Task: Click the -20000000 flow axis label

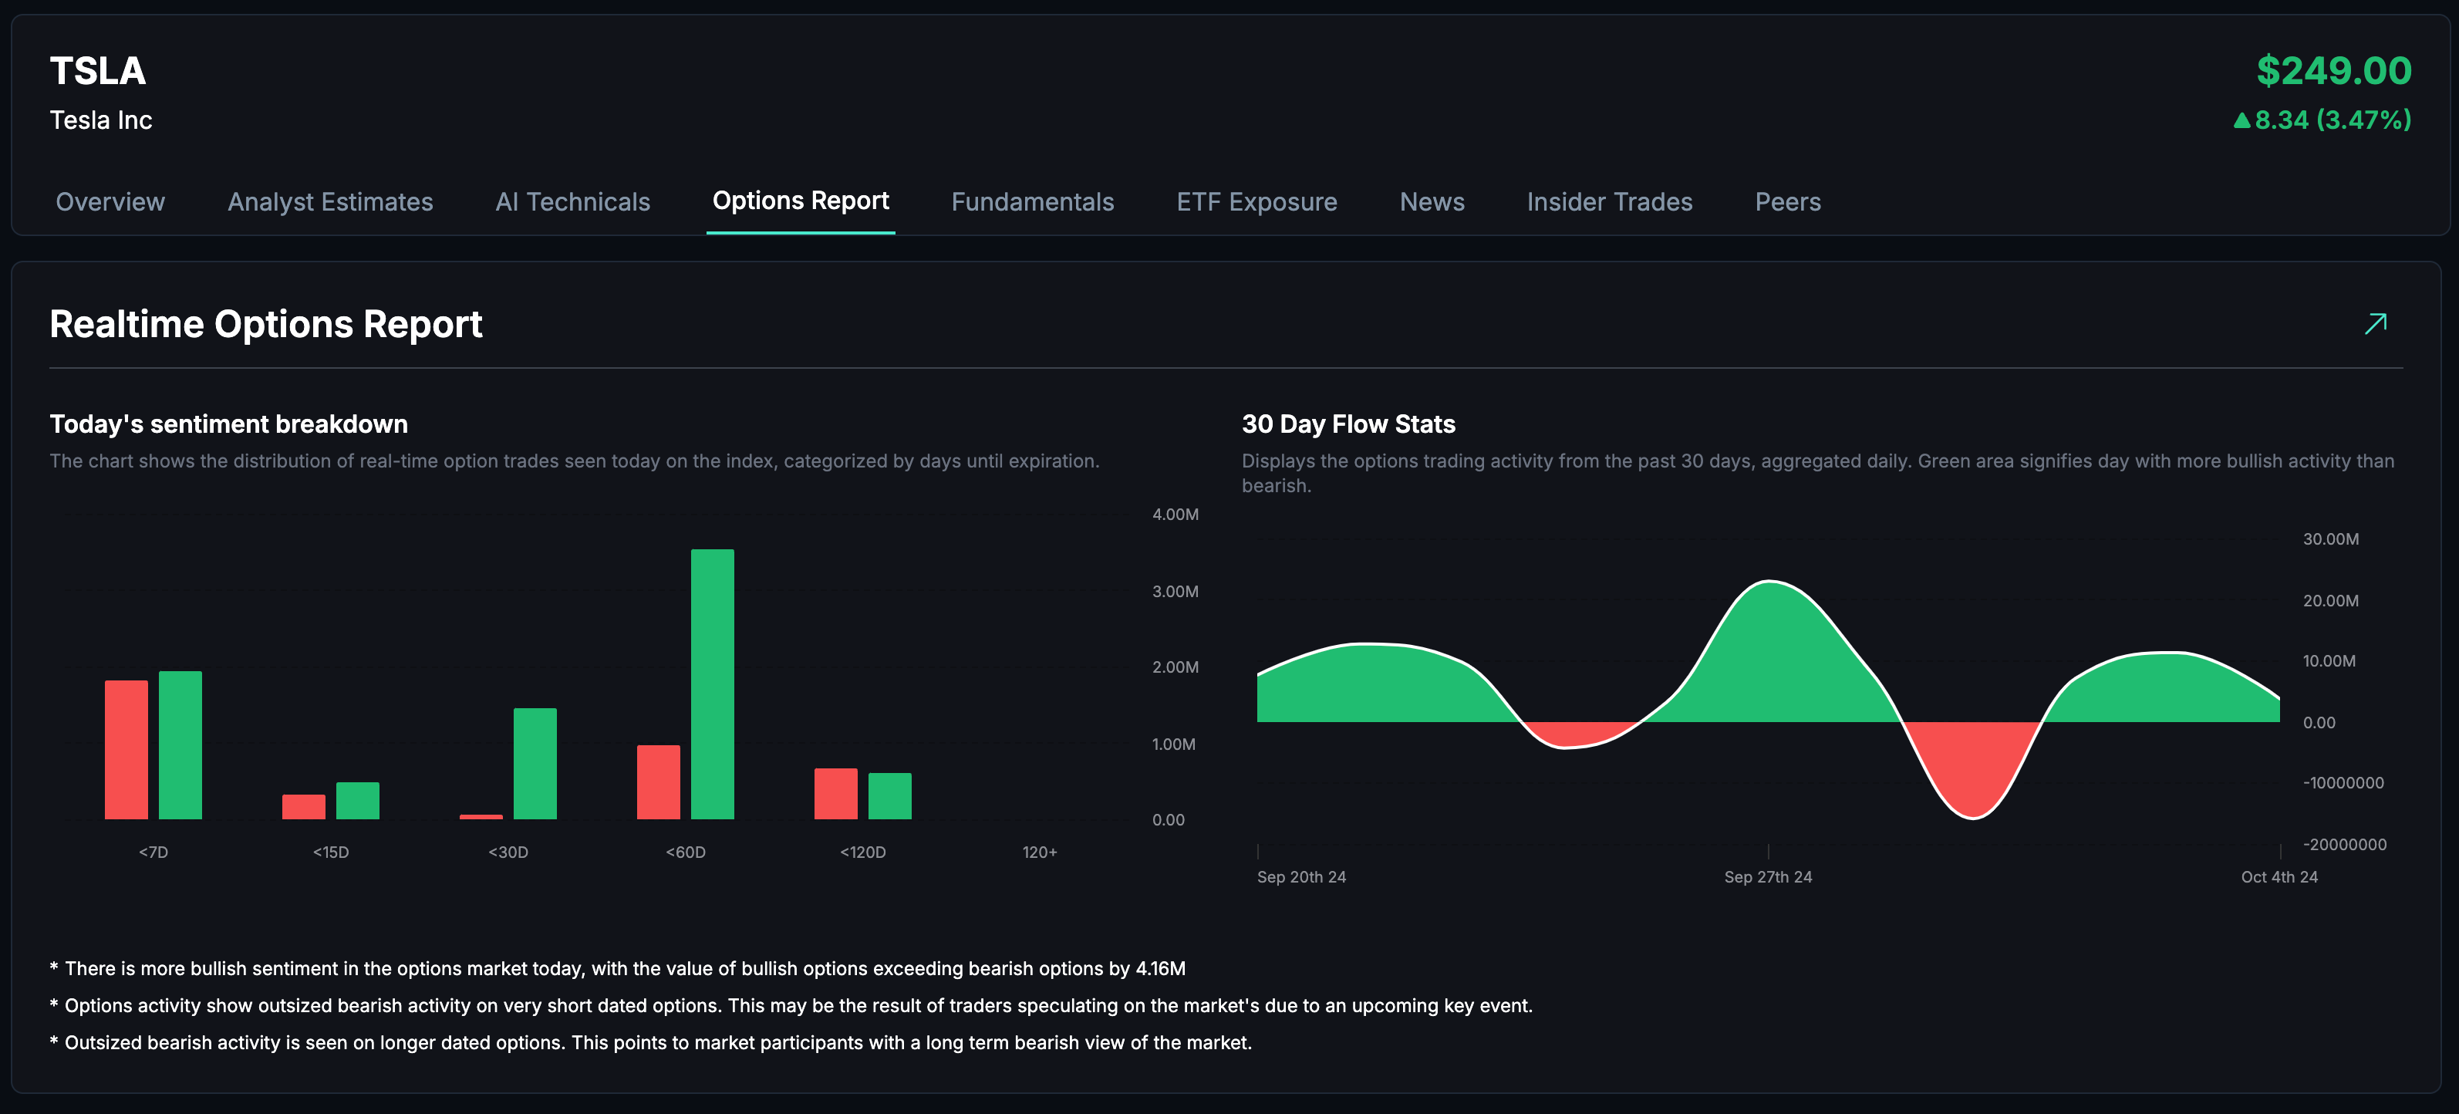Action: tap(2344, 845)
